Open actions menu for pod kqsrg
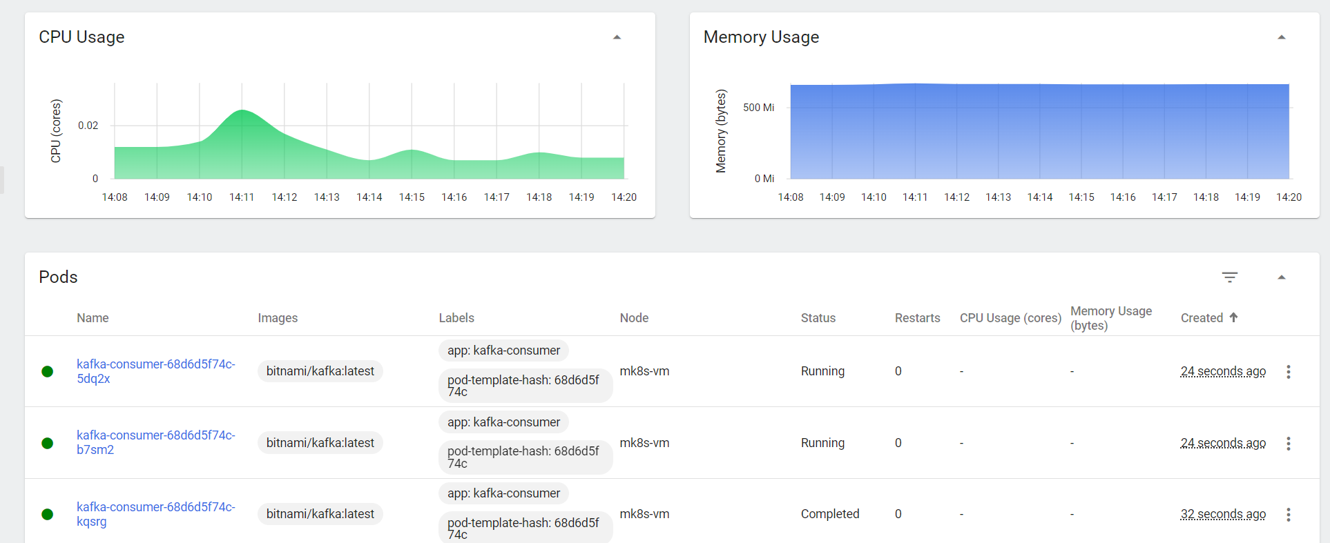 [1288, 515]
